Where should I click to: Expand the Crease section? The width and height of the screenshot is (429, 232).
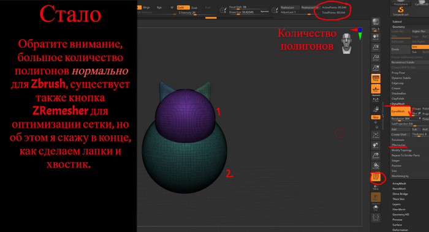tap(396, 88)
